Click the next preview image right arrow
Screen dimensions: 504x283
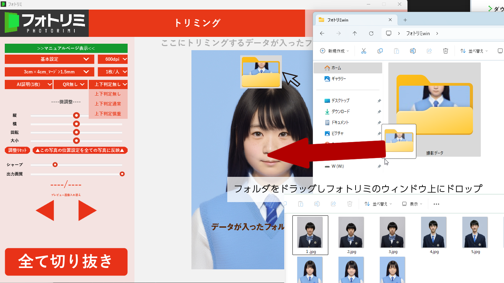[x=87, y=210]
